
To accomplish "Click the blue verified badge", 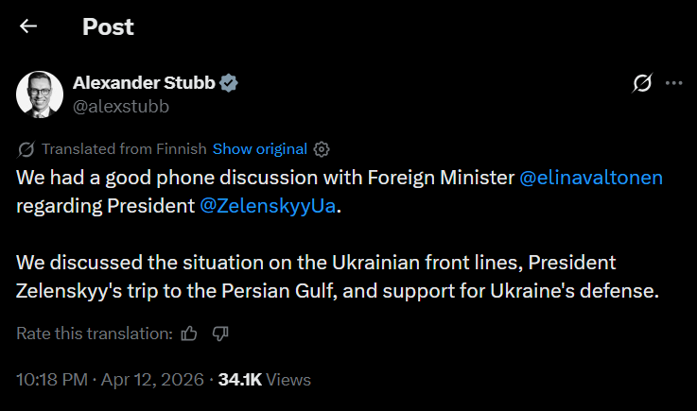I will pos(229,83).
